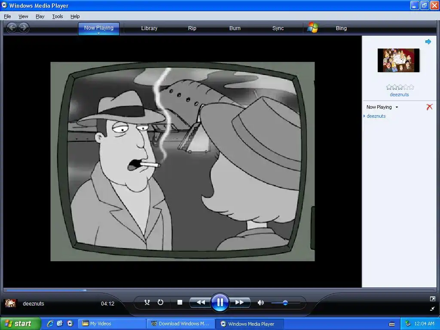Screen dimensions: 440x330
Task: Turn repeat on
Action: tap(161, 302)
